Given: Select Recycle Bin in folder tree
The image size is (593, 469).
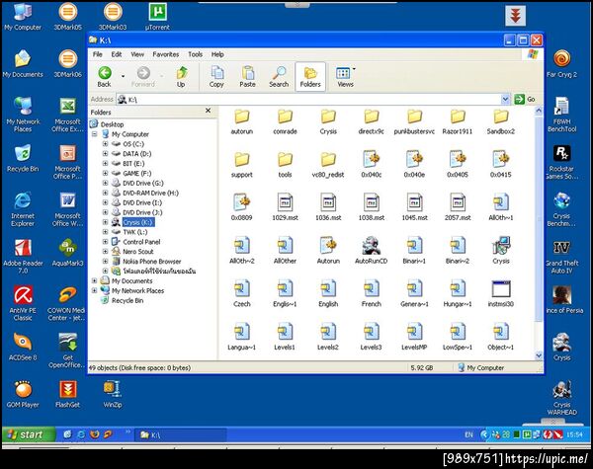Looking at the screenshot, I should (127, 300).
